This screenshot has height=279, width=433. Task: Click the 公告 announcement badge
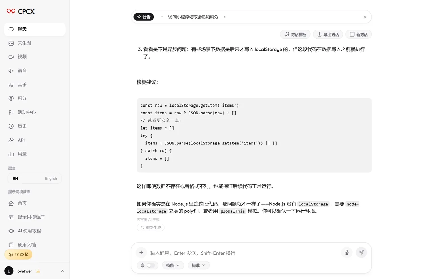pos(143,17)
